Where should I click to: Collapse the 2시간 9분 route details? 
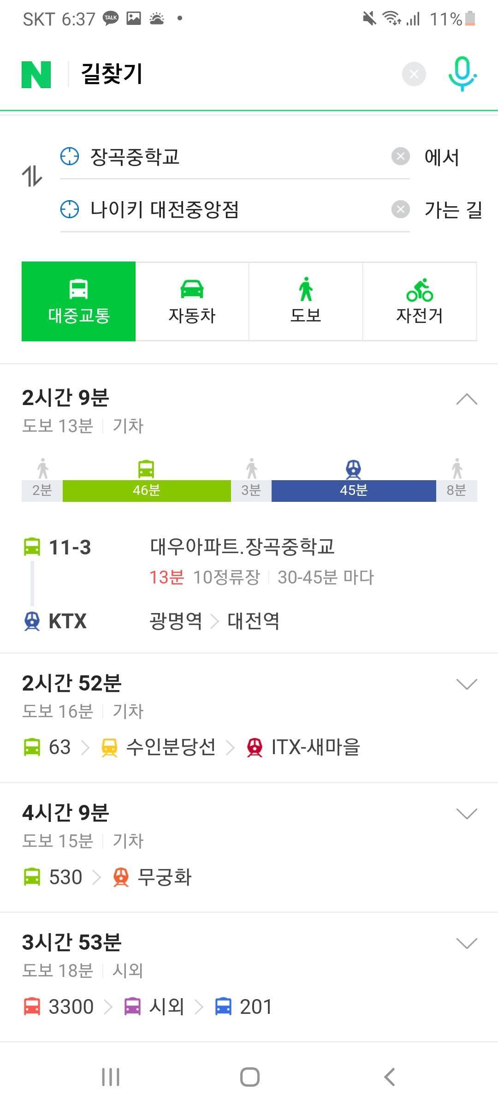tap(466, 399)
